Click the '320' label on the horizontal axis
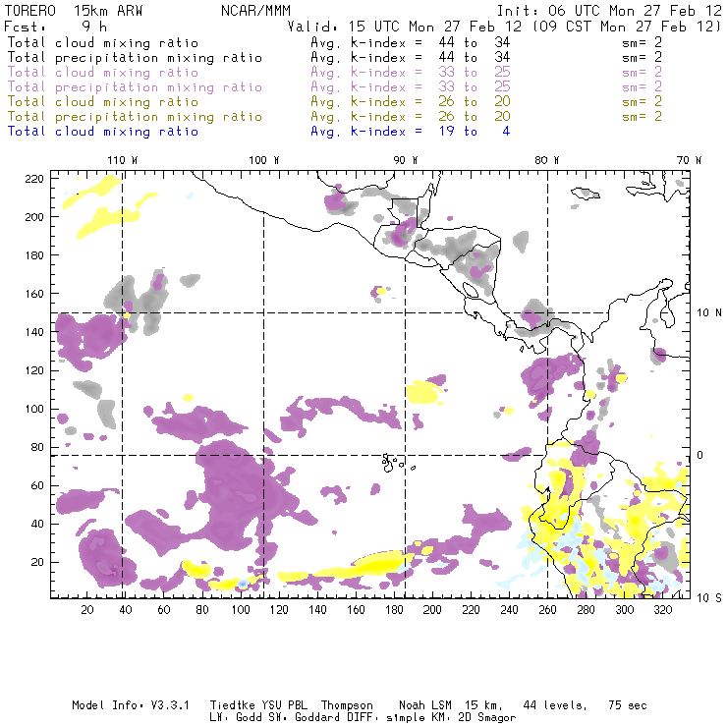This screenshot has height=727, width=727. pos(662,610)
